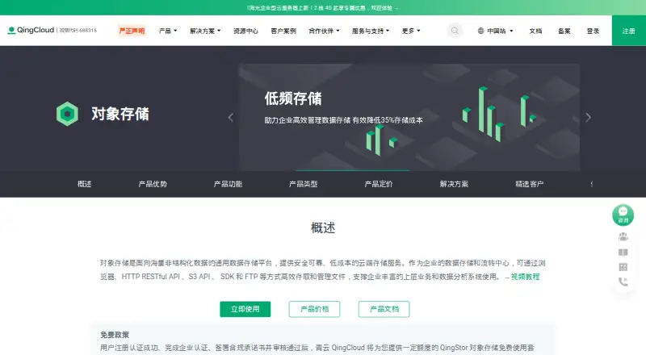Open the 视频教程 link
646x355 pixels.
[526, 277]
